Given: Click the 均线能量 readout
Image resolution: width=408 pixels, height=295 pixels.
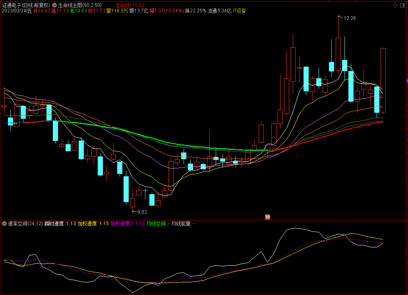Looking at the screenshot, I should tap(183, 224).
